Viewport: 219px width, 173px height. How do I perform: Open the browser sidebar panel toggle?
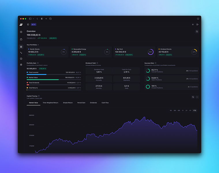(30, 19)
